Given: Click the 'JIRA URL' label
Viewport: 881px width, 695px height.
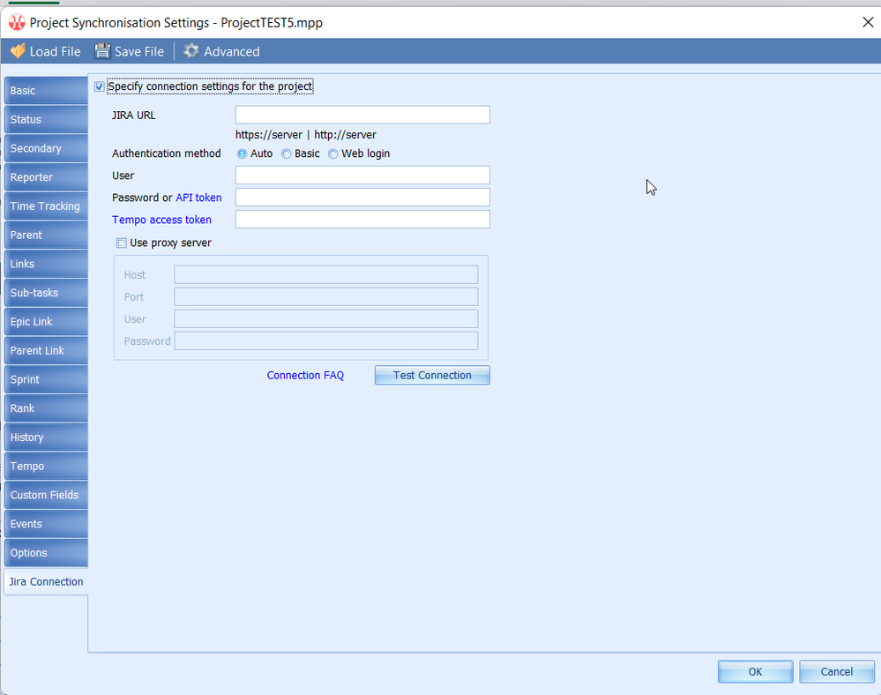Looking at the screenshot, I should point(134,116).
